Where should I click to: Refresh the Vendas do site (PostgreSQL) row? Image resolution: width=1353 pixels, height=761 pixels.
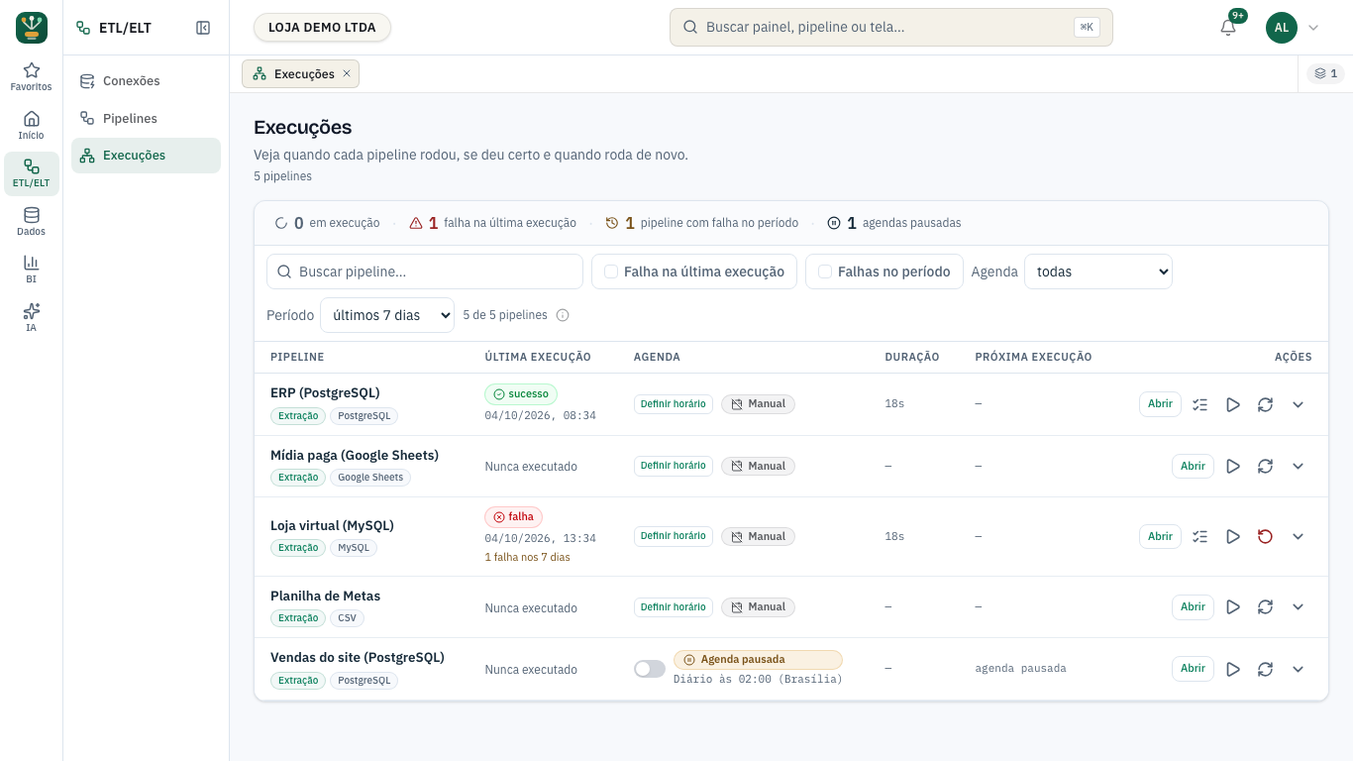(x=1265, y=669)
